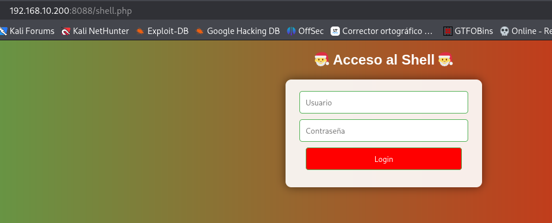
Task: Click the GTFOBins bookmark favicon
Action: [x=447, y=31]
